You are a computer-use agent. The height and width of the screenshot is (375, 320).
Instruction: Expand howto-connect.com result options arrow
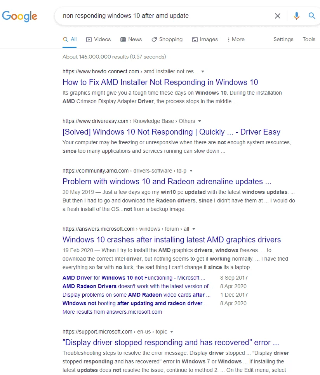tap(203, 71)
